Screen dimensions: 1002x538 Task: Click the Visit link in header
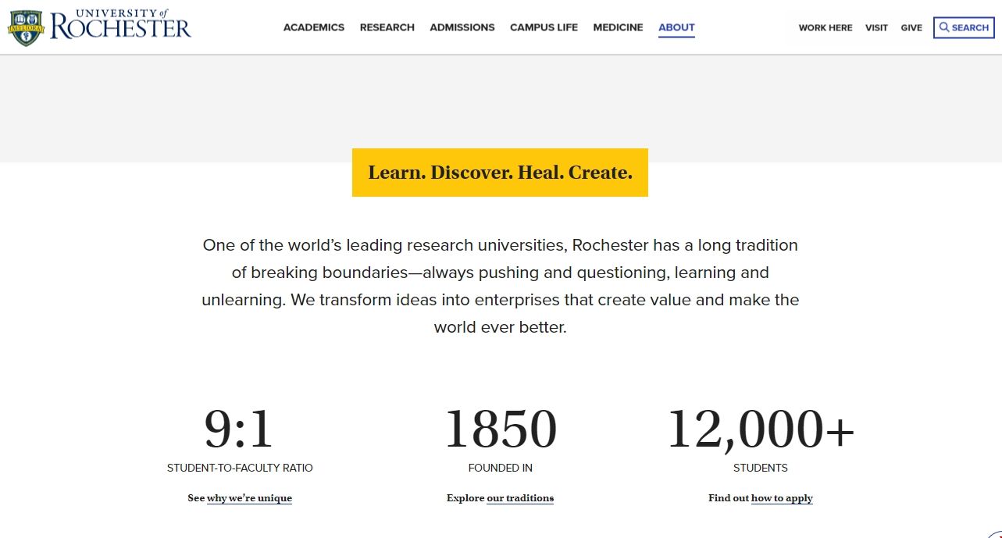coord(876,28)
